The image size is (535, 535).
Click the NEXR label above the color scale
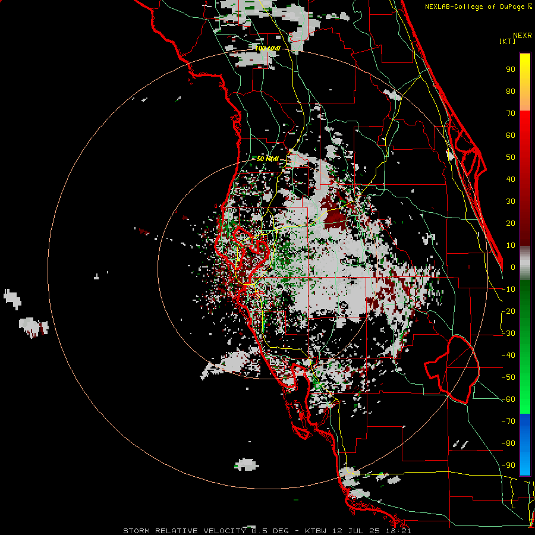point(523,36)
